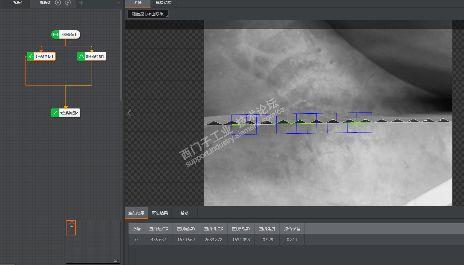
Task: Select the value 2683.872
Action: [x=214, y=240]
